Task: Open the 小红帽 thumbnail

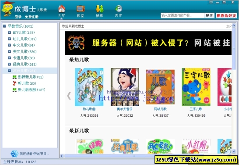Action: [196, 146]
